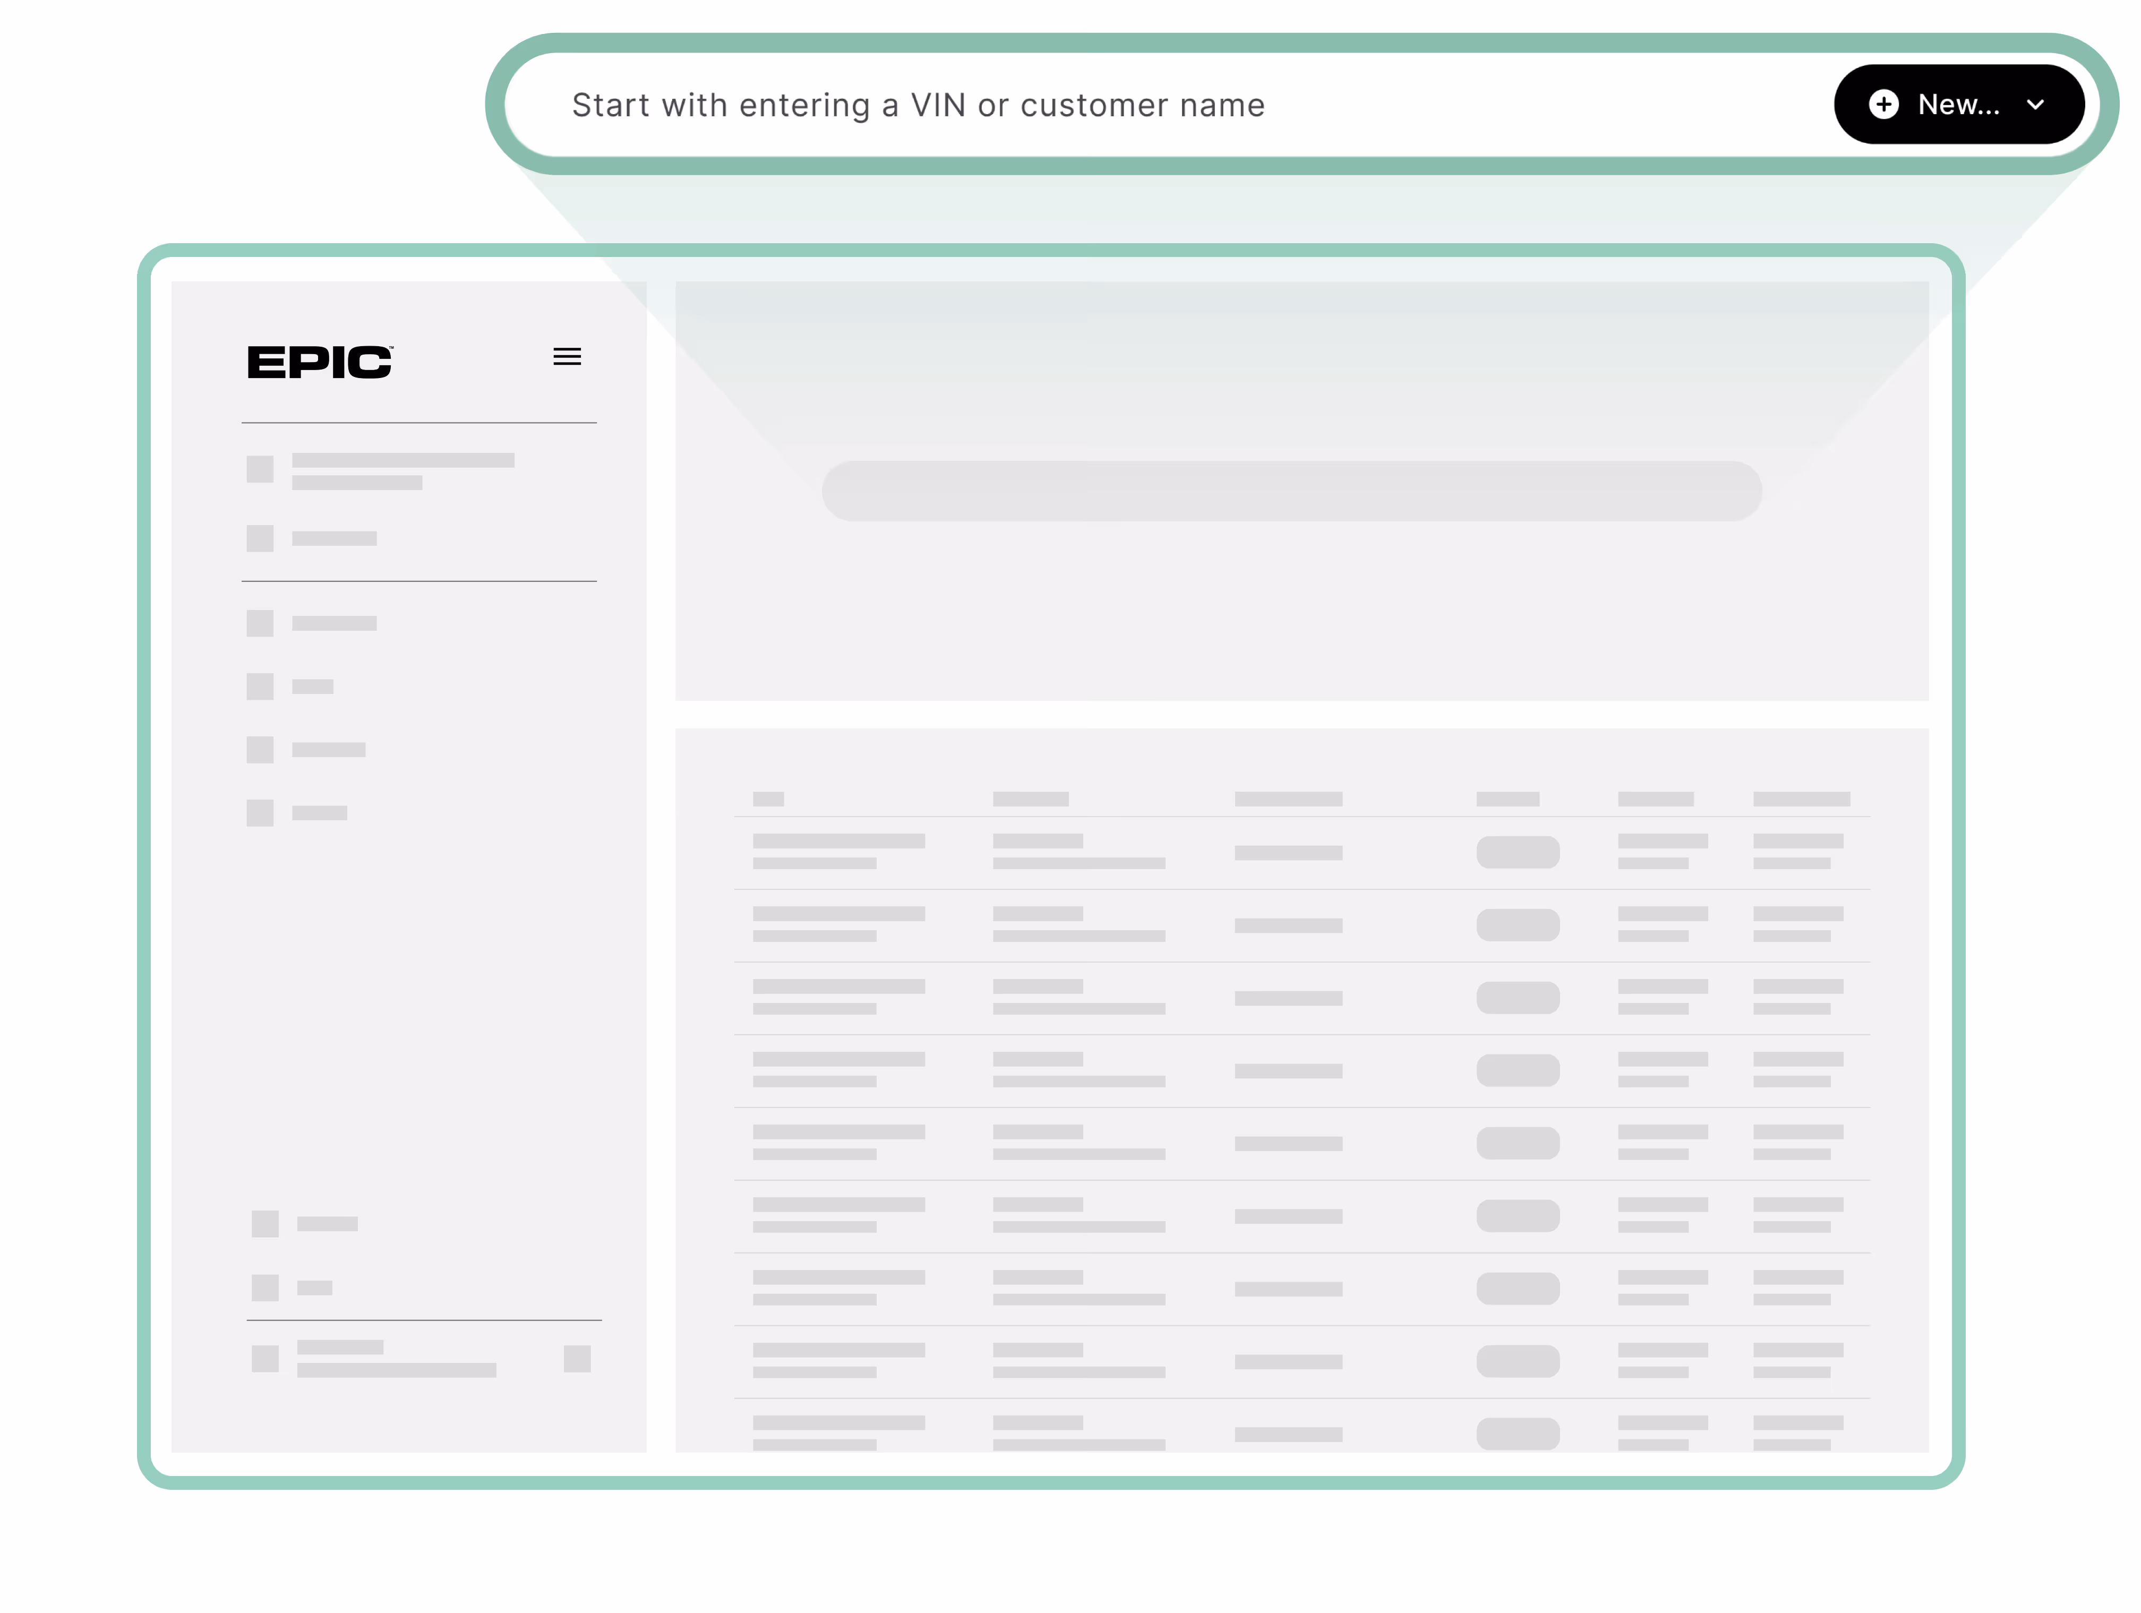Click the second-to-last sidebar item above bottom divider
Viewport: 2141px width, 1613px height.
tap(265, 1224)
